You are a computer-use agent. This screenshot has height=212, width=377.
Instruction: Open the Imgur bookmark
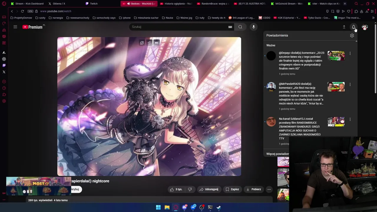click(x=347, y=18)
